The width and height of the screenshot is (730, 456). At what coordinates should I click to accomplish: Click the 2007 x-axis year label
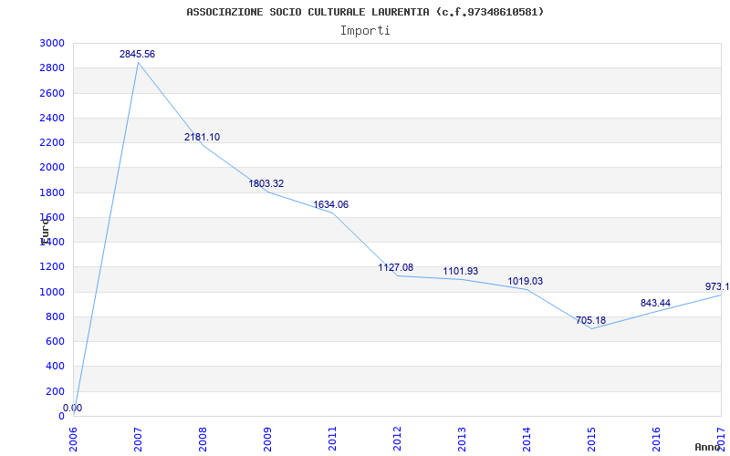[x=139, y=440]
